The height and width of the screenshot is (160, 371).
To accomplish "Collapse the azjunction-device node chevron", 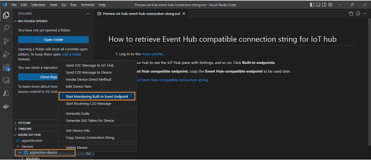I will tap(20, 152).
